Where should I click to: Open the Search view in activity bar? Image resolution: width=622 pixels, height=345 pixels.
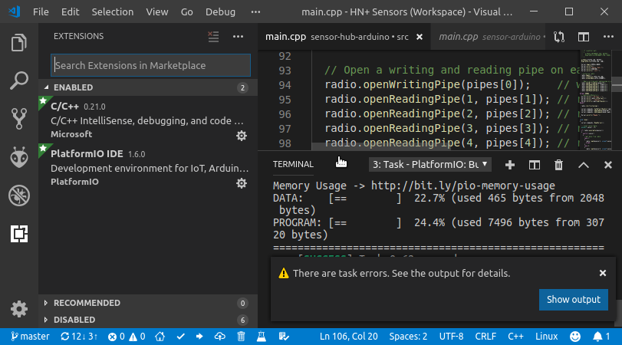pyautogui.click(x=18, y=80)
